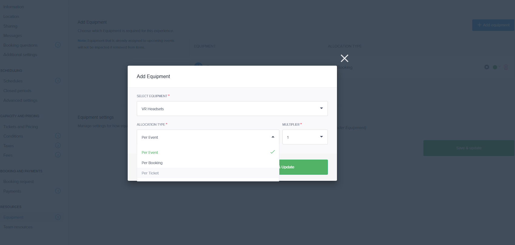Click the gear settings icon in equipment row
The height and width of the screenshot is (245, 515).
[486, 67]
